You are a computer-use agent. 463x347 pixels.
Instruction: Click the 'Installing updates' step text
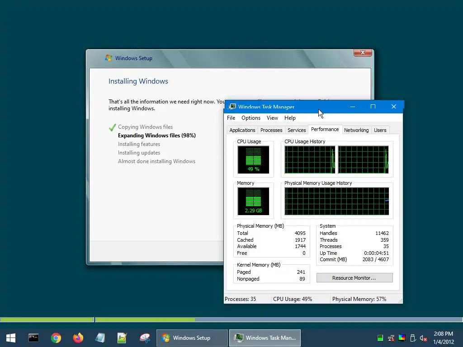click(139, 153)
